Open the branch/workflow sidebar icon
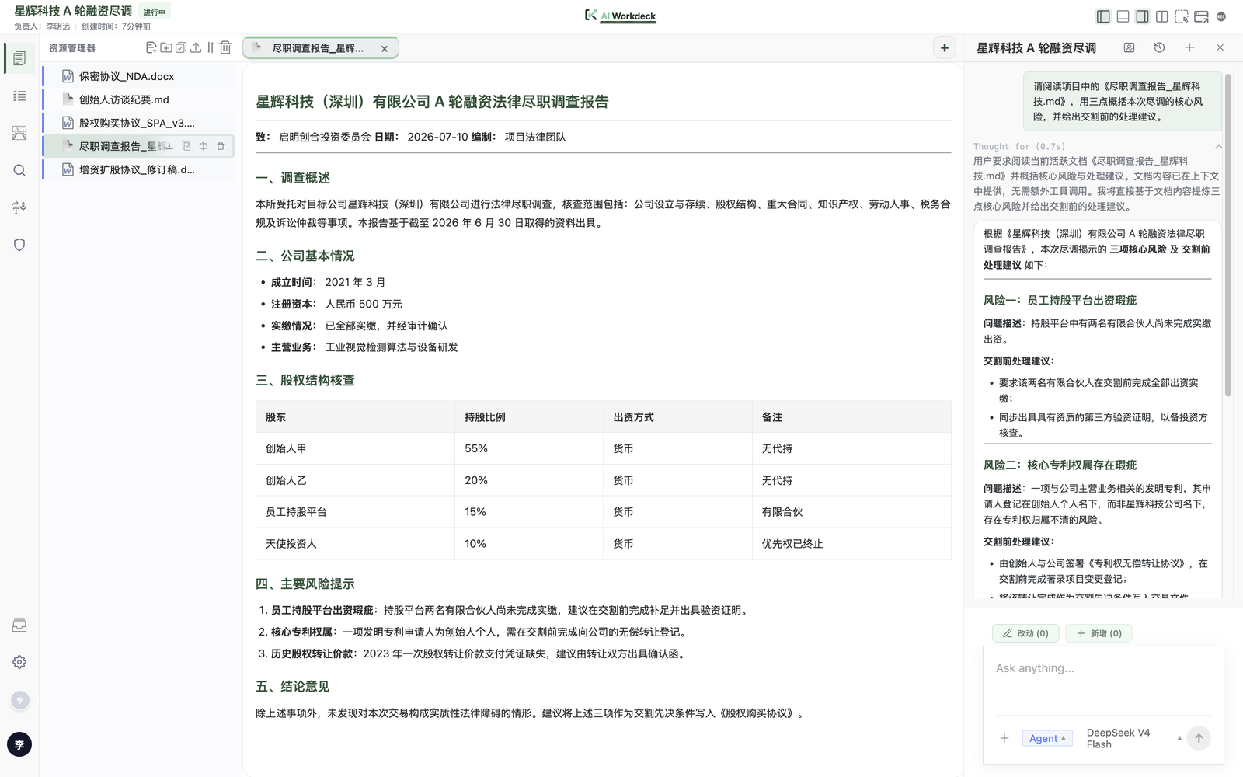The image size is (1243, 777). 19,207
